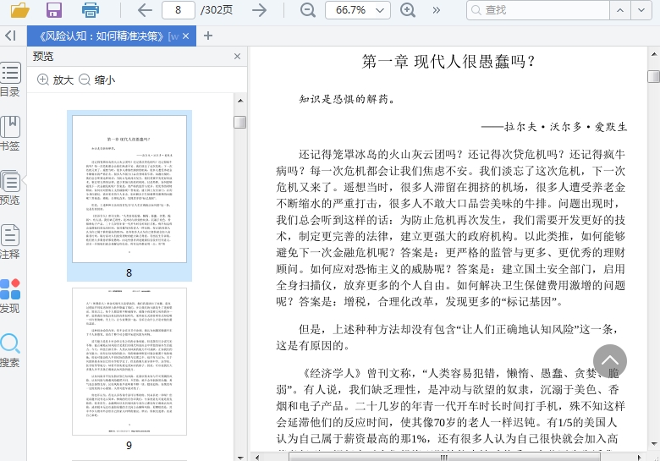Image resolution: width=660 pixels, height=461 pixels.
Task: Open a new tab with the plus button
Action: pos(208,36)
